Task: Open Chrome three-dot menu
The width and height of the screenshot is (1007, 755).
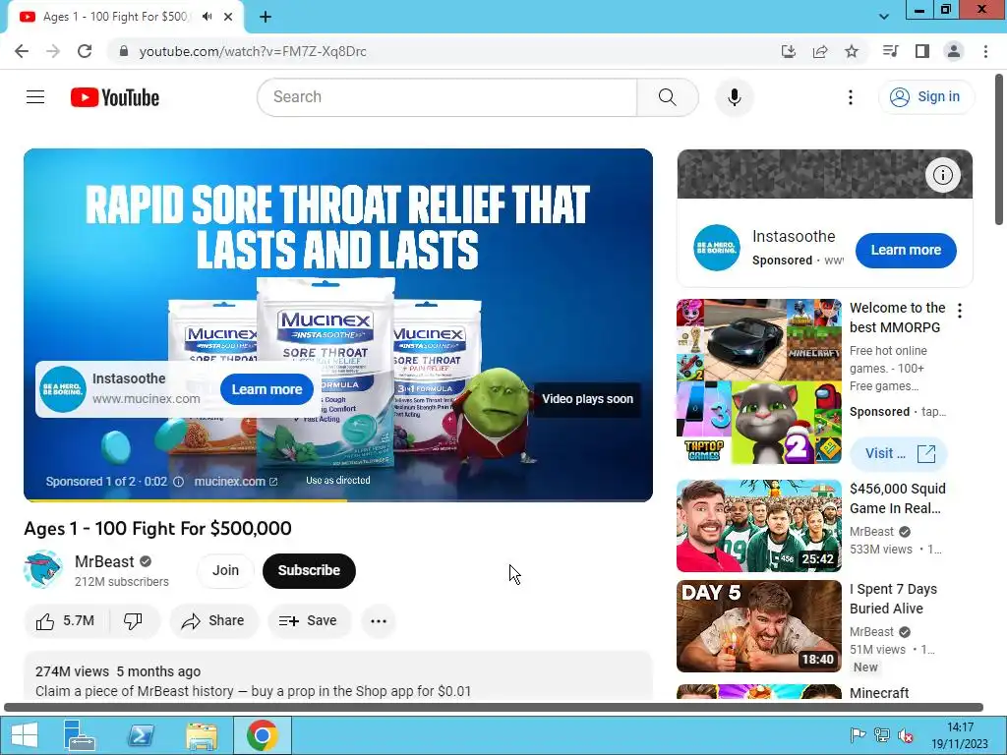Action: [x=985, y=51]
